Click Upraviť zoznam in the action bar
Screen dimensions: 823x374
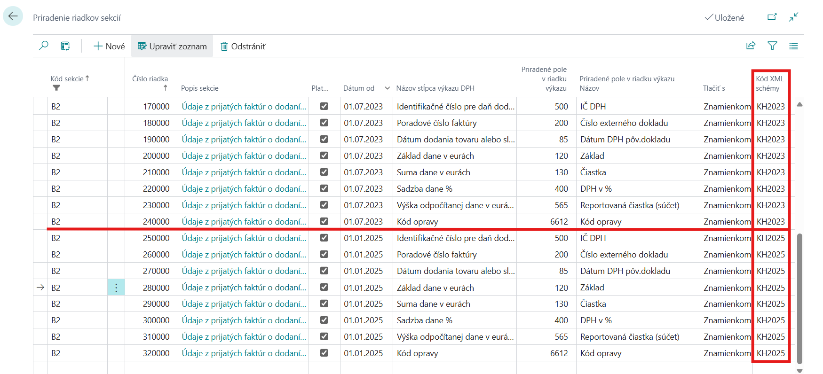click(x=172, y=46)
